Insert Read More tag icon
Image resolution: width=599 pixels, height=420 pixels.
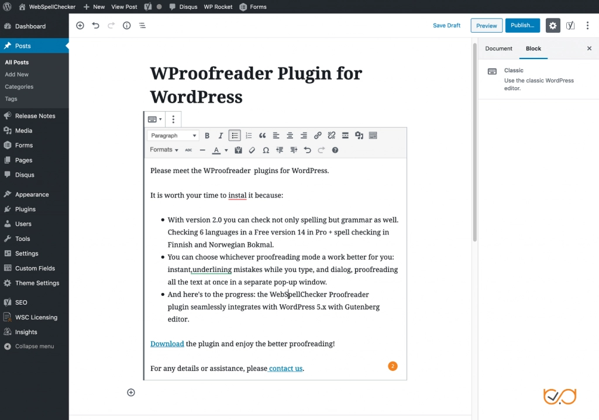point(345,135)
